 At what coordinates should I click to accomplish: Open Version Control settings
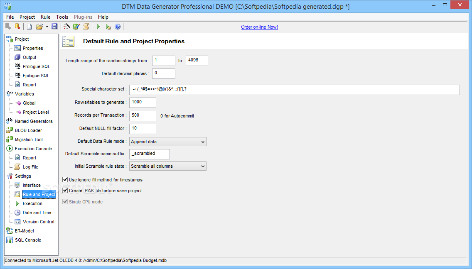coord(39,222)
